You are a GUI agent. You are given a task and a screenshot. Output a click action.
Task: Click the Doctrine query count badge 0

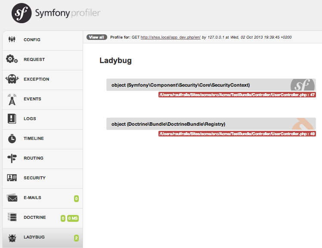click(63, 218)
